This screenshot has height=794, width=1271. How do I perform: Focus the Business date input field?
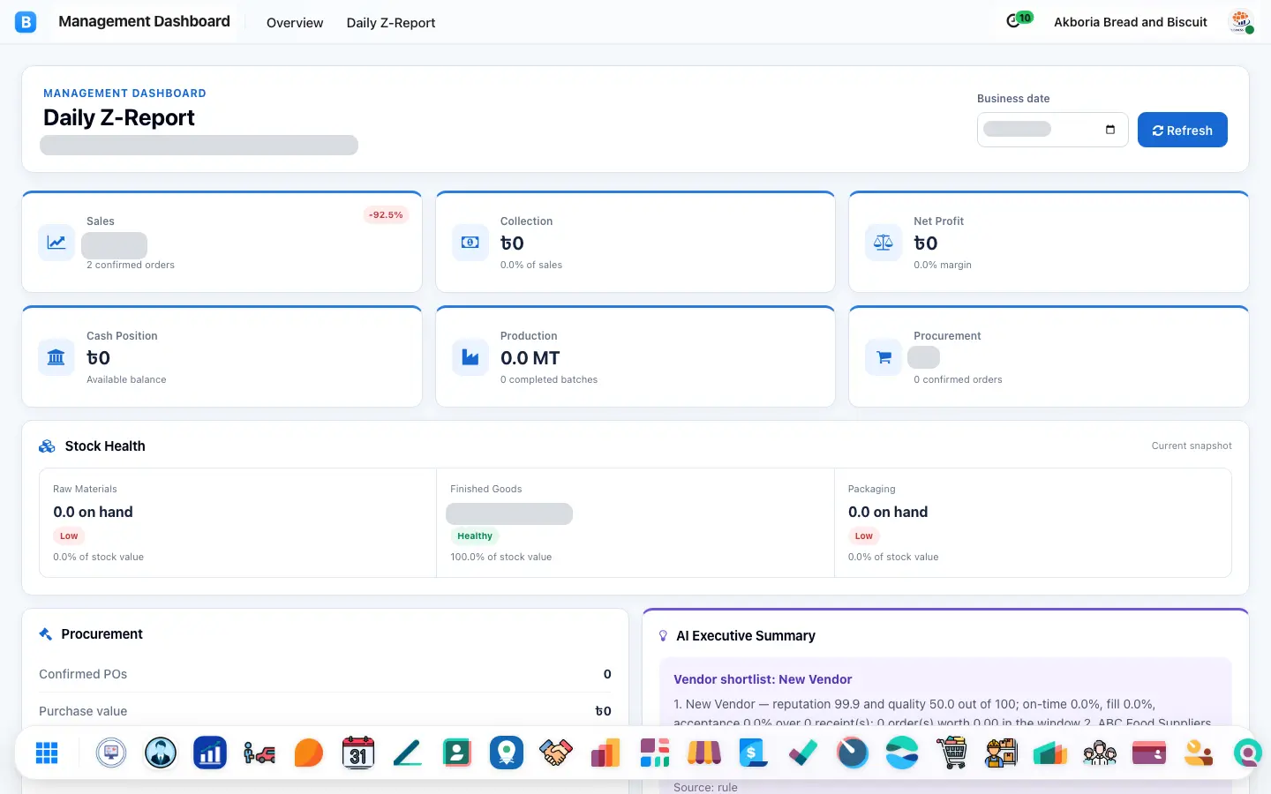pyautogui.click(x=1052, y=130)
